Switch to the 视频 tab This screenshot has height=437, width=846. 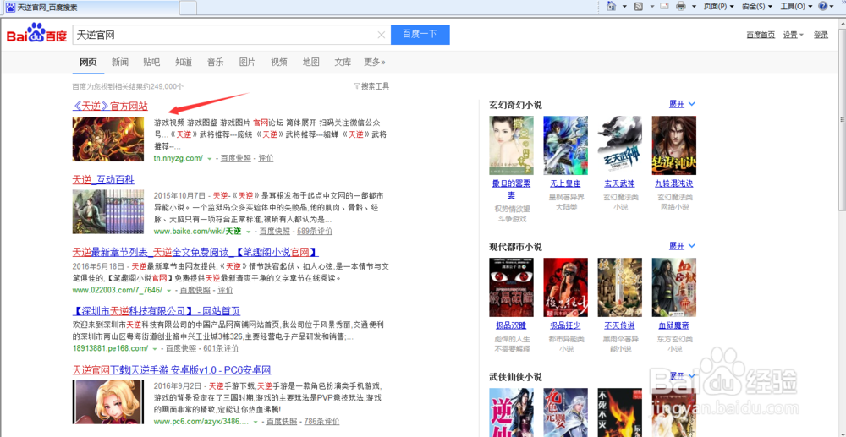click(279, 62)
